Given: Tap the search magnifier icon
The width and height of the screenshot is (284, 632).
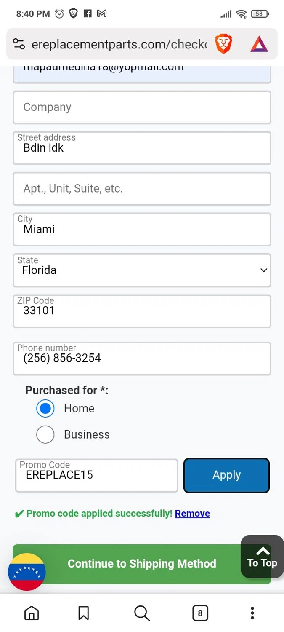Looking at the screenshot, I should 142,613.
